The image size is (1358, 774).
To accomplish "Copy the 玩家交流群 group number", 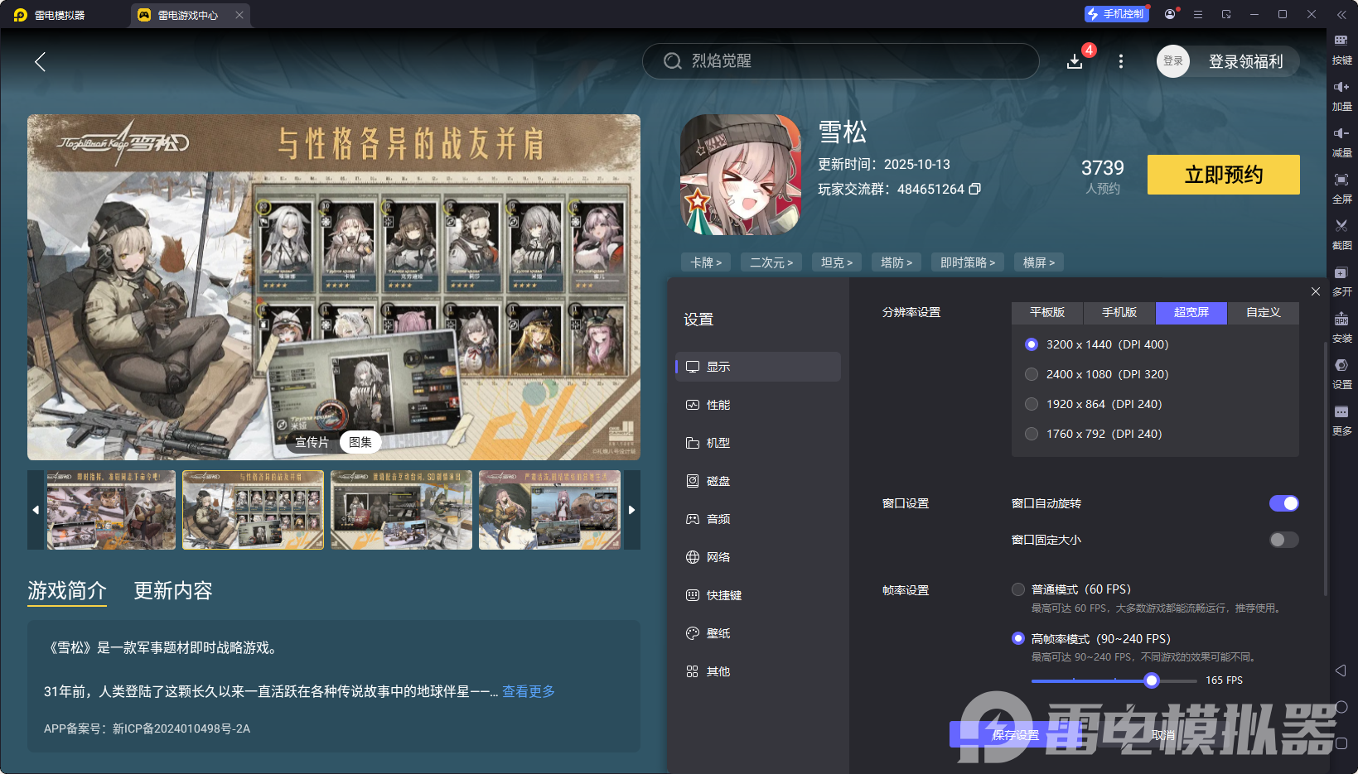I will coord(975,189).
